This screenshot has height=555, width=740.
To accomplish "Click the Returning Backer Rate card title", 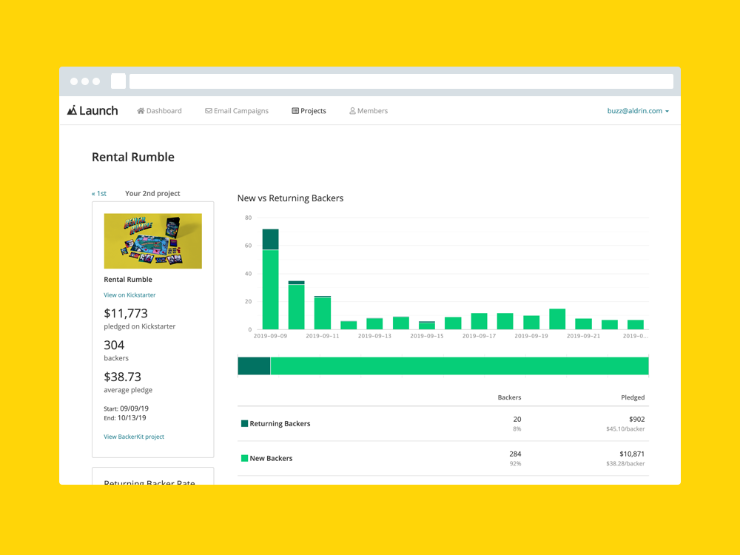I will tap(149, 482).
